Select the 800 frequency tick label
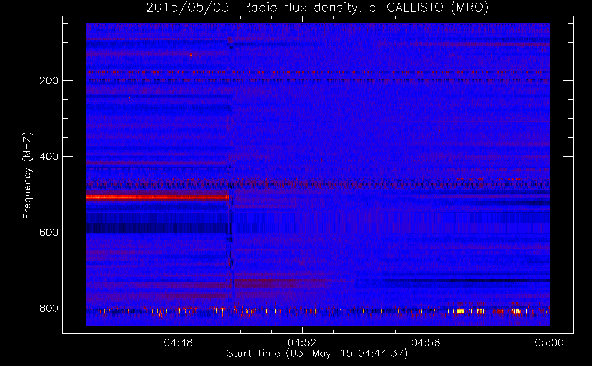The image size is (592, 366). tap(49, 308)
